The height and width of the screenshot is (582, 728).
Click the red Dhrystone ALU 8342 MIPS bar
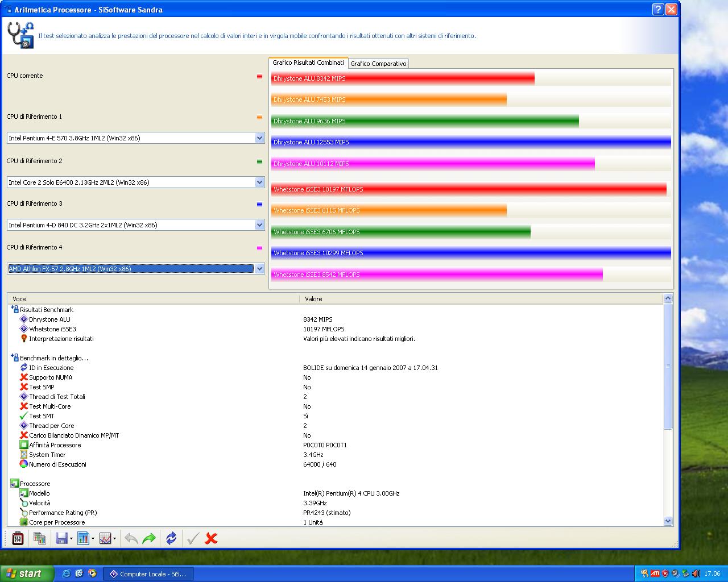tap(403, 78)
